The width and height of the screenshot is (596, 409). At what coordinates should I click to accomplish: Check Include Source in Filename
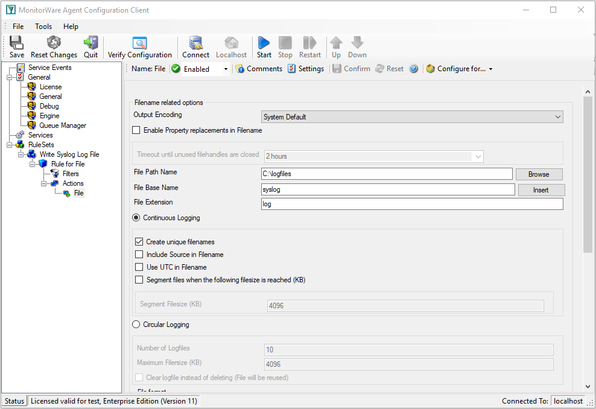click(x=139, y=255)
